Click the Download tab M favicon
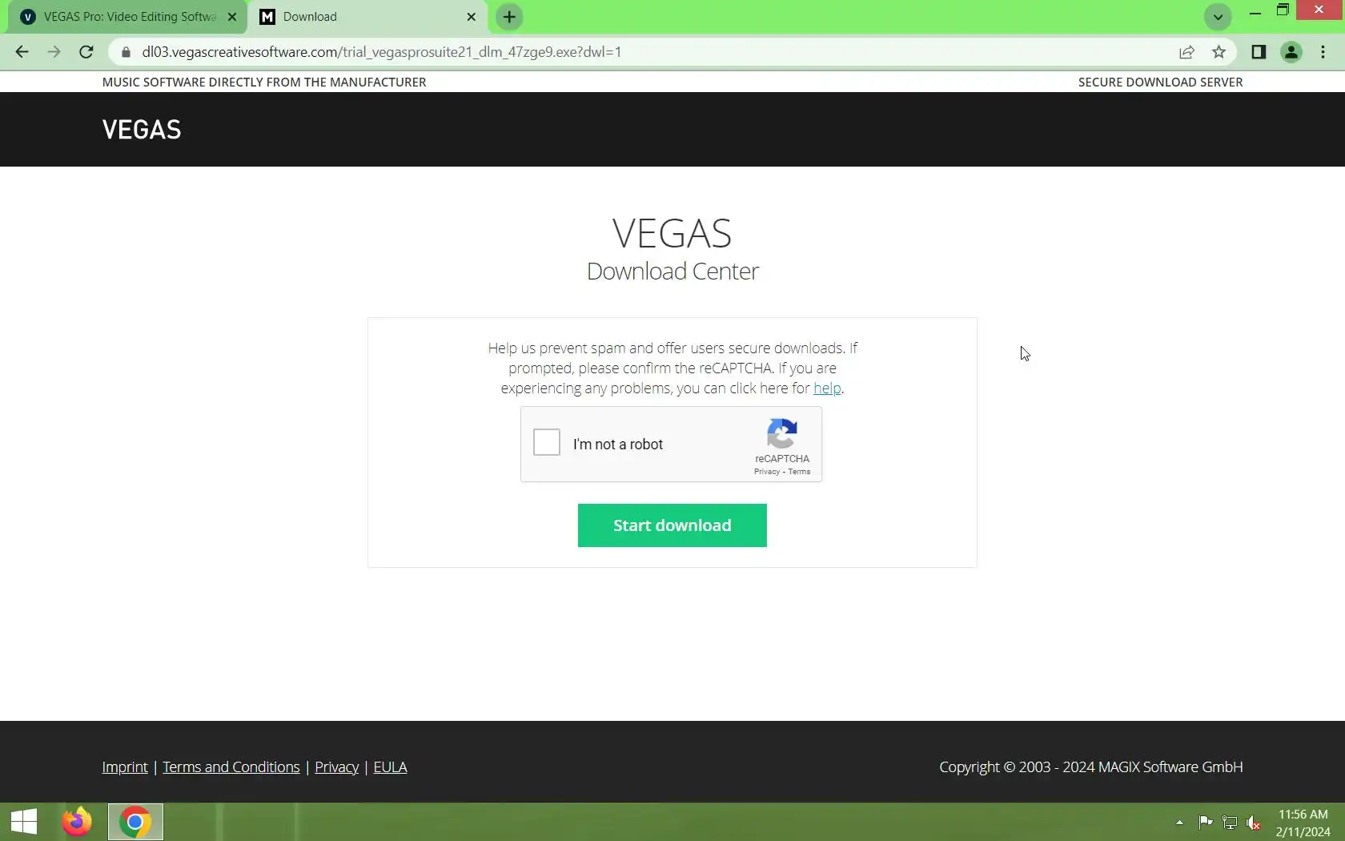Image resolution: width=1345 pixels, height=841 pixels. 268,17
